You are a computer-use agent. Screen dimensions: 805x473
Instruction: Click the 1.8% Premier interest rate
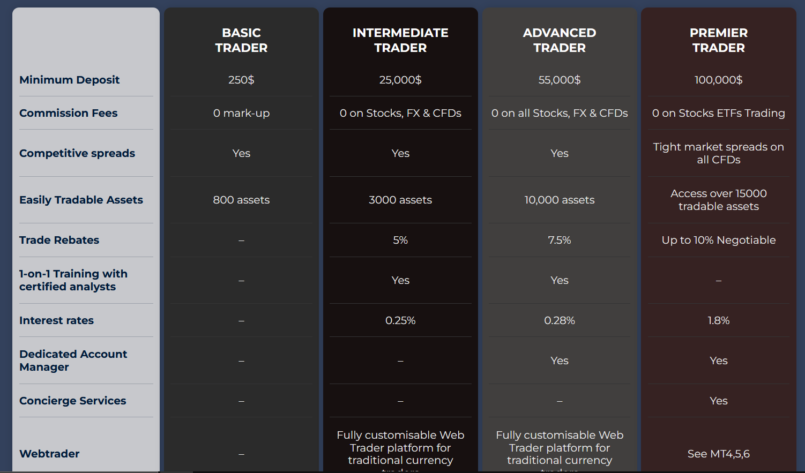click(x=718, y=320)
